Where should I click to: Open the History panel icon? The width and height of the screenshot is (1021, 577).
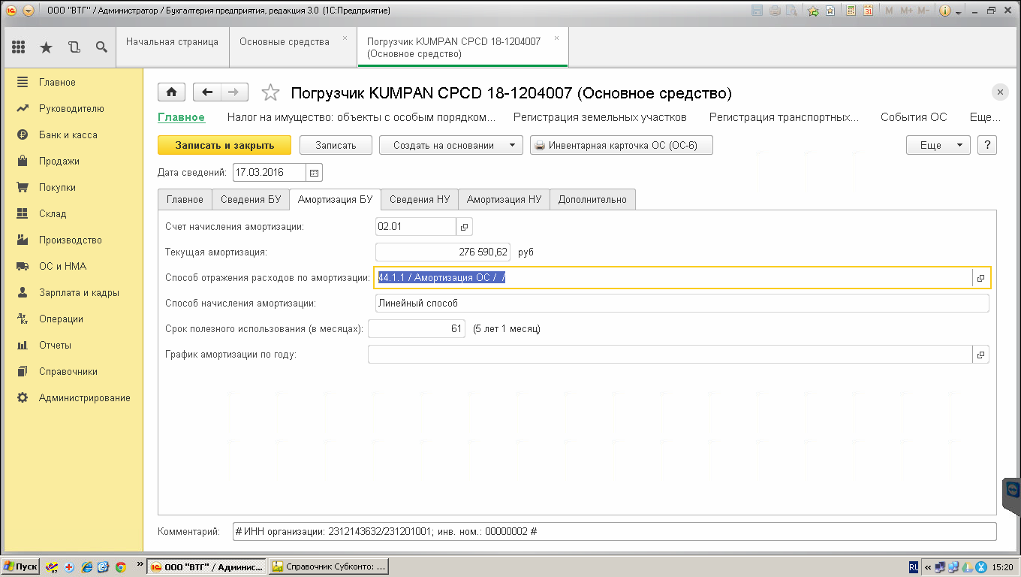(74, 47)
